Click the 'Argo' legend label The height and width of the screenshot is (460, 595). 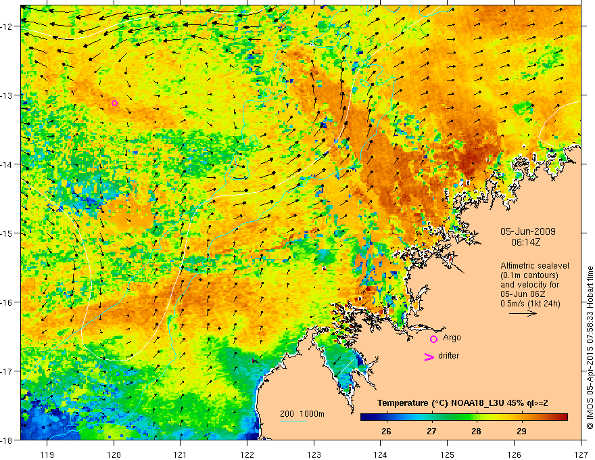point(452,338)
